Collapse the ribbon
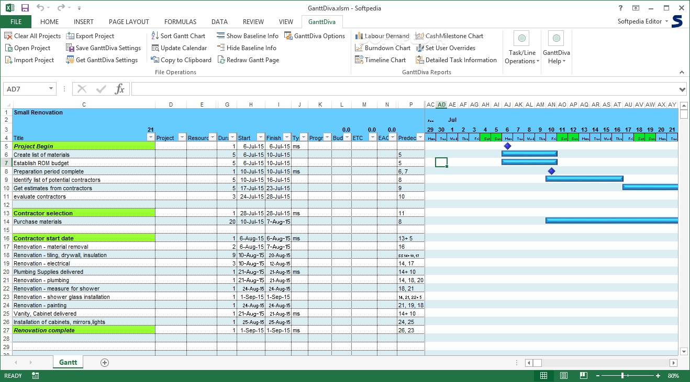The image size is (690, 382). [682, 72]
